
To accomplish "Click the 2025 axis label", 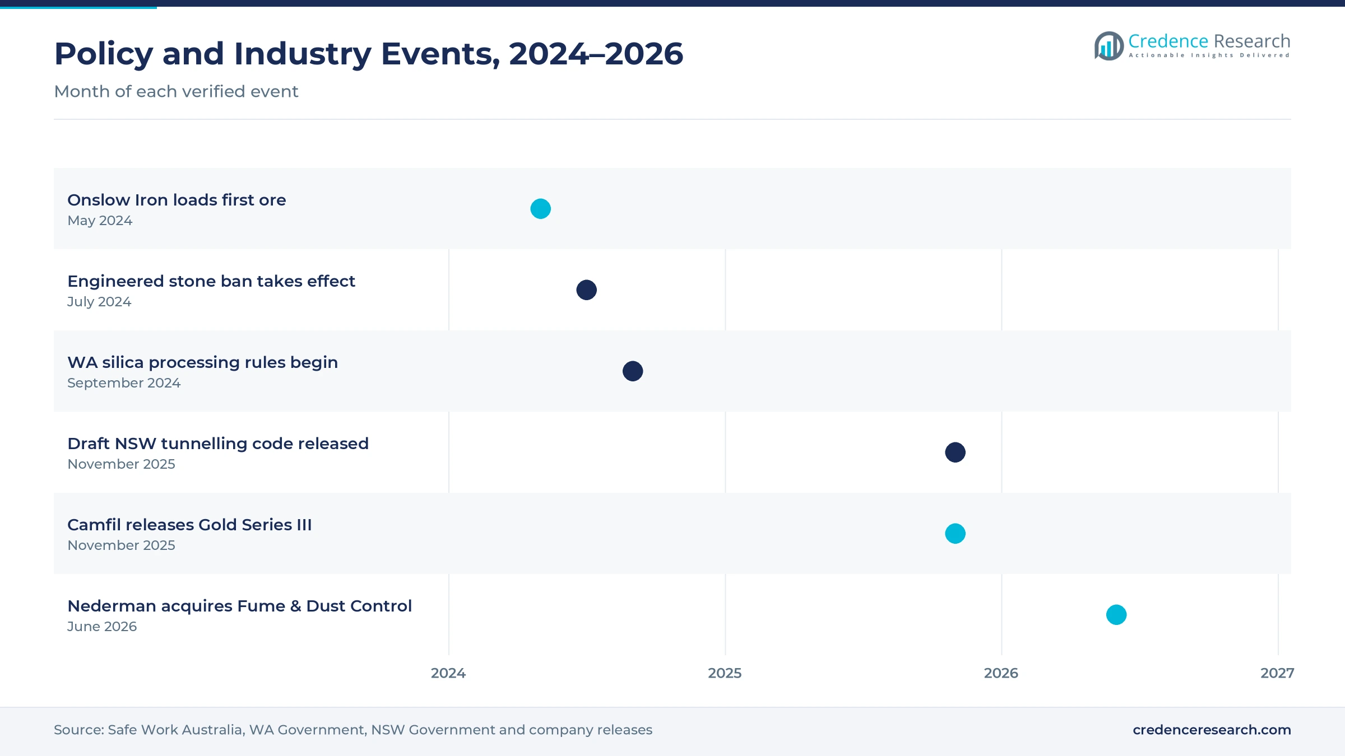I will click(725, 673).
